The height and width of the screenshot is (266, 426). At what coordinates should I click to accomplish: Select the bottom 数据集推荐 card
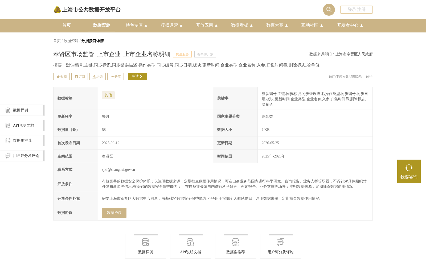pos(236,246)
